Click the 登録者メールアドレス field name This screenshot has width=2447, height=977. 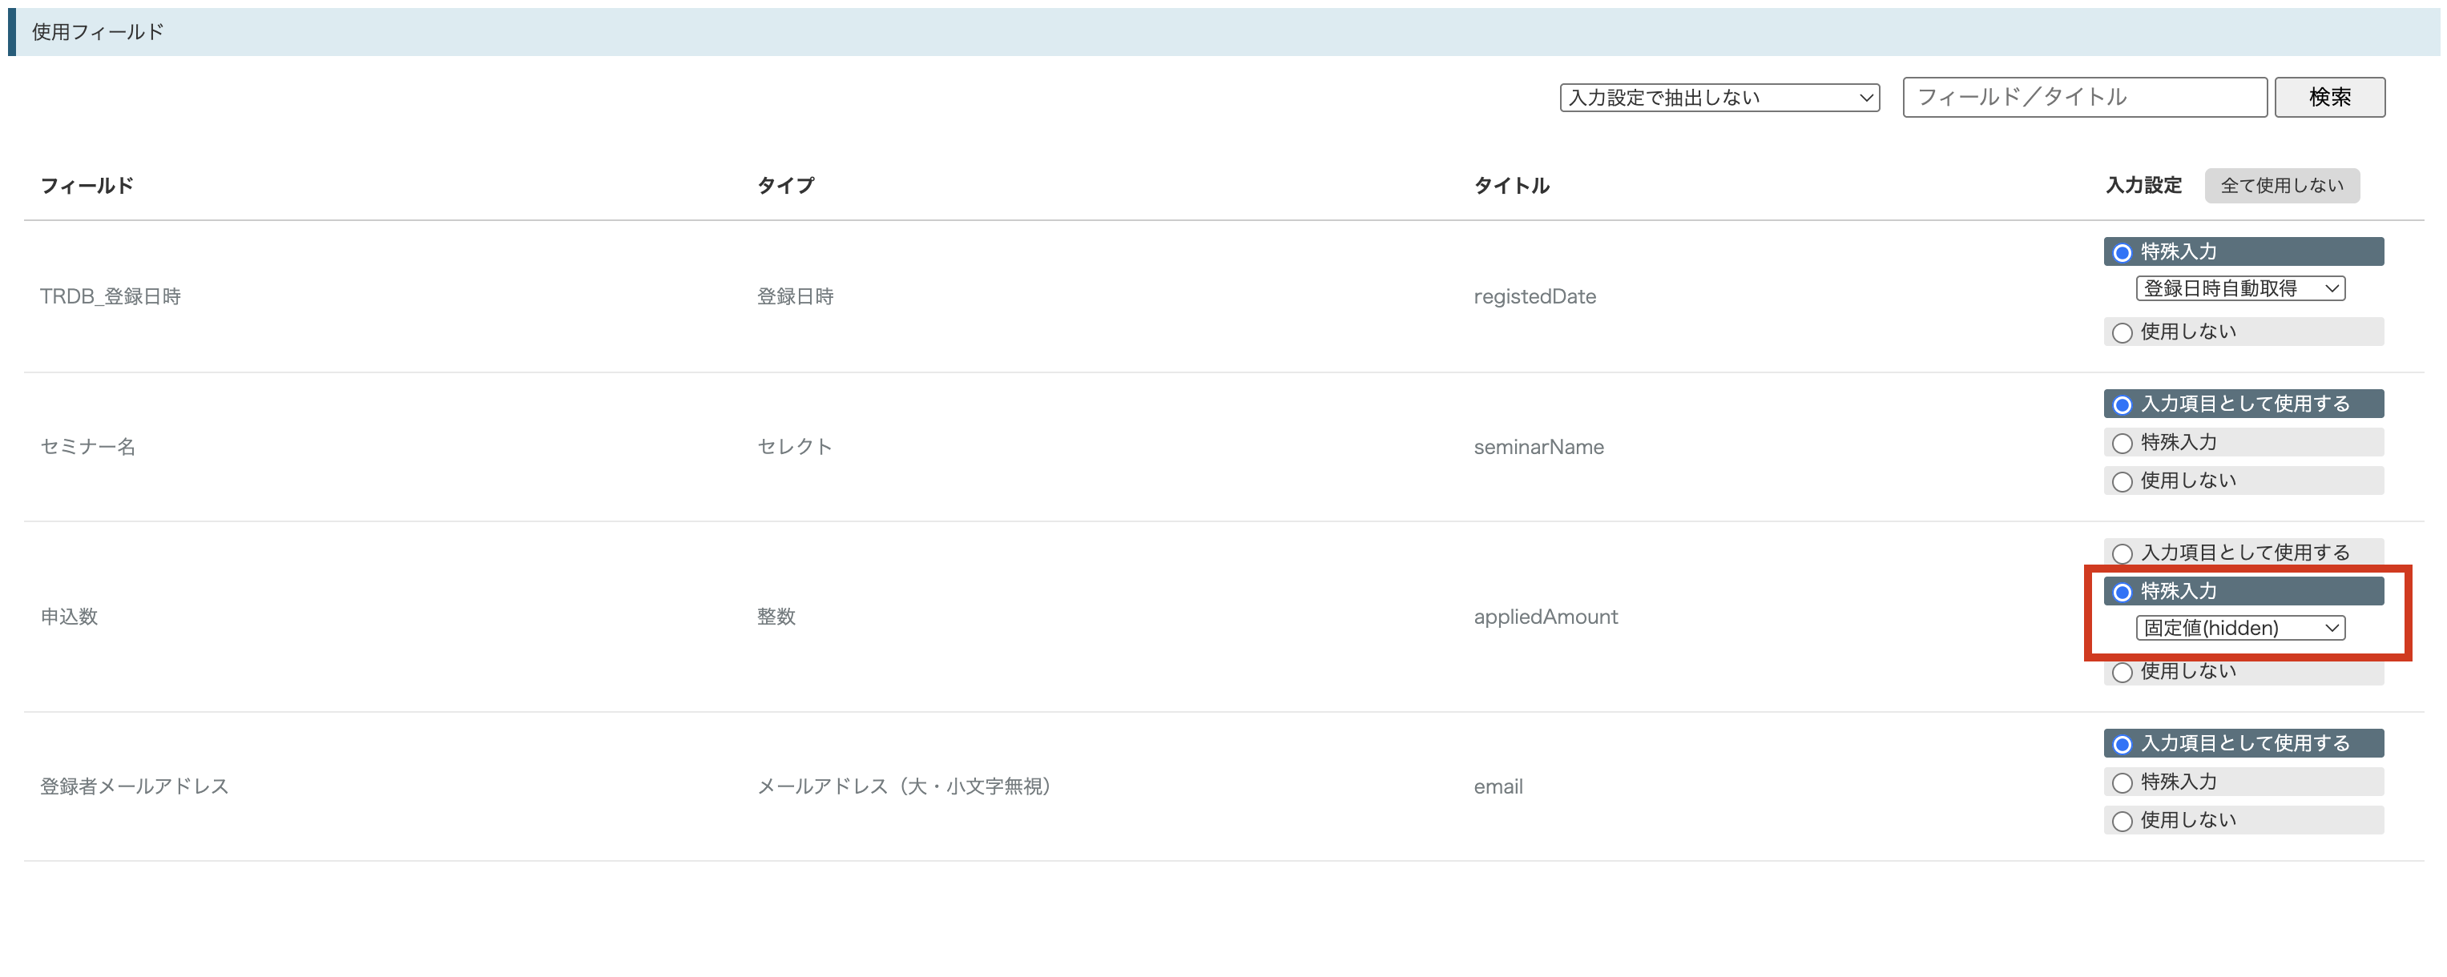click(134, 786)
